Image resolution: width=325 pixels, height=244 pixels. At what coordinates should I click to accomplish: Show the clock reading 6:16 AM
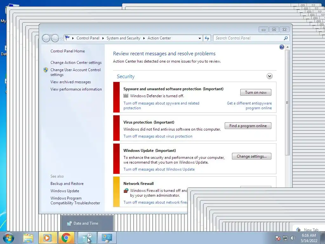point(309,235)
